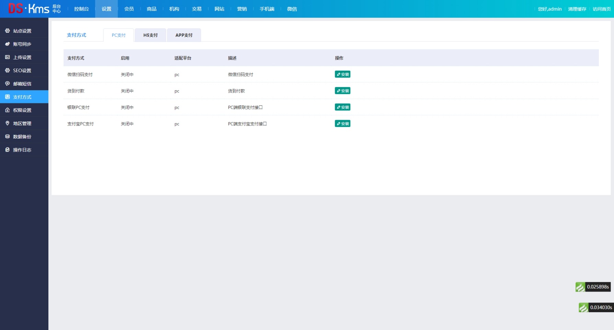Open the 网站 top menu

coord(219,9)
